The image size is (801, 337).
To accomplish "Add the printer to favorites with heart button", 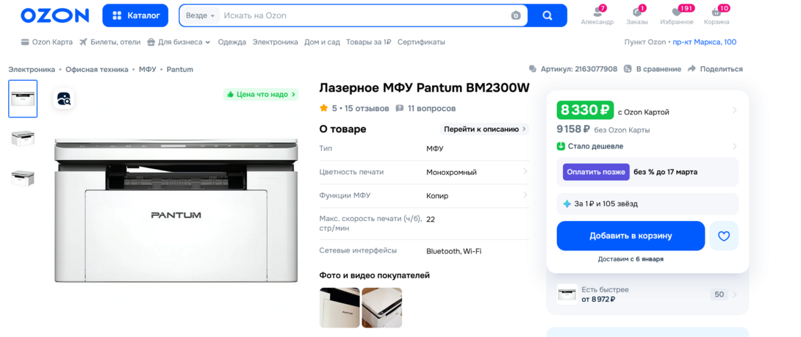I will click(x=724, y=236).
